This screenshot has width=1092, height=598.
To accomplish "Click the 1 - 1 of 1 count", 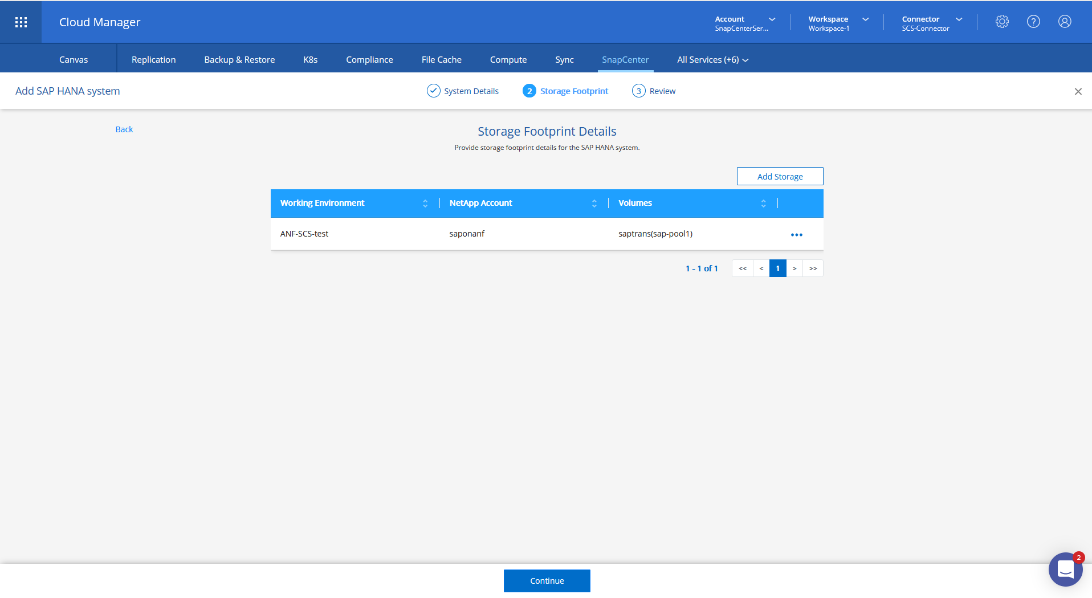I will [x=702, y=269].
